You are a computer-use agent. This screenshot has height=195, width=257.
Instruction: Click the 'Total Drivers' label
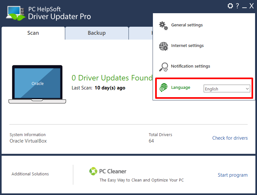160,135
